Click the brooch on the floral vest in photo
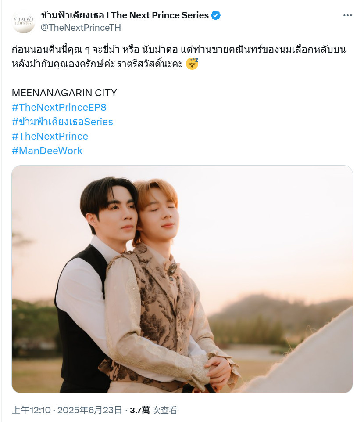Viewport: 364px width, 422px height. click(x=171, y=270)
